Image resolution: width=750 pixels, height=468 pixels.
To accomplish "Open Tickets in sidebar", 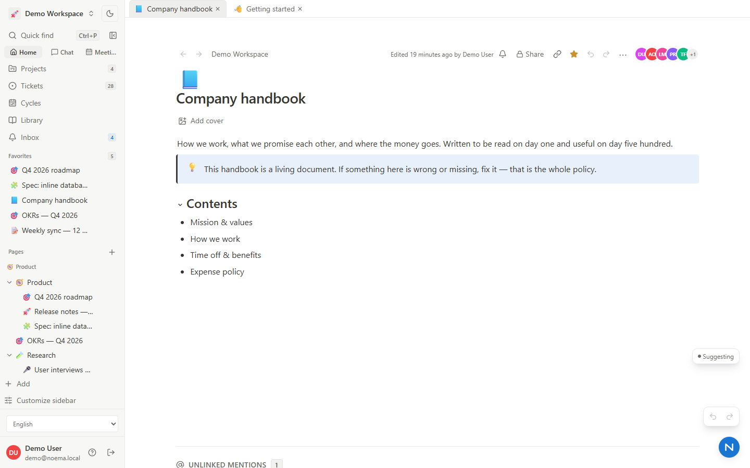I will [x=62, y=86].
